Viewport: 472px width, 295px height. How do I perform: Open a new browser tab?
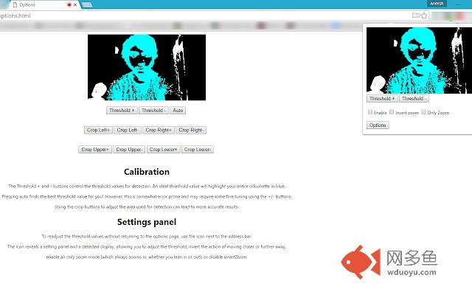click(x=87, y=5)
